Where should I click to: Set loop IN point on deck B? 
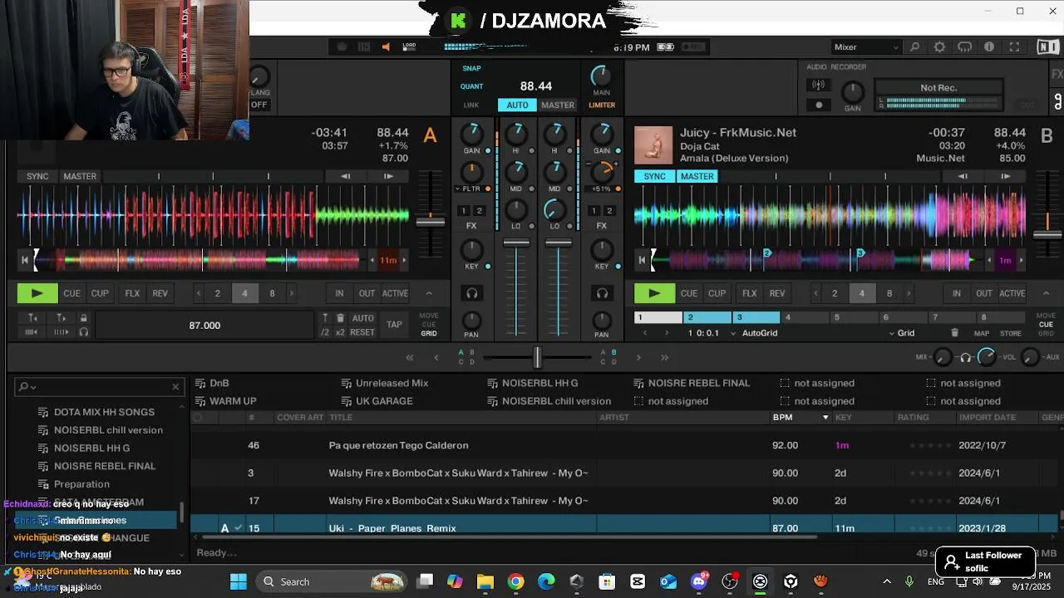pyautogui.click(x=957, y=293)
